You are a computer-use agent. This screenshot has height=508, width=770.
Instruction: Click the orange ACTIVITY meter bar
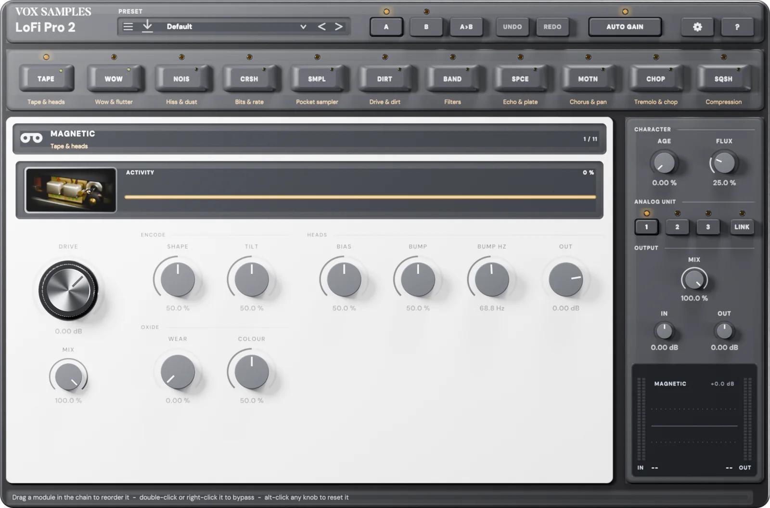[x=360, y=197]
